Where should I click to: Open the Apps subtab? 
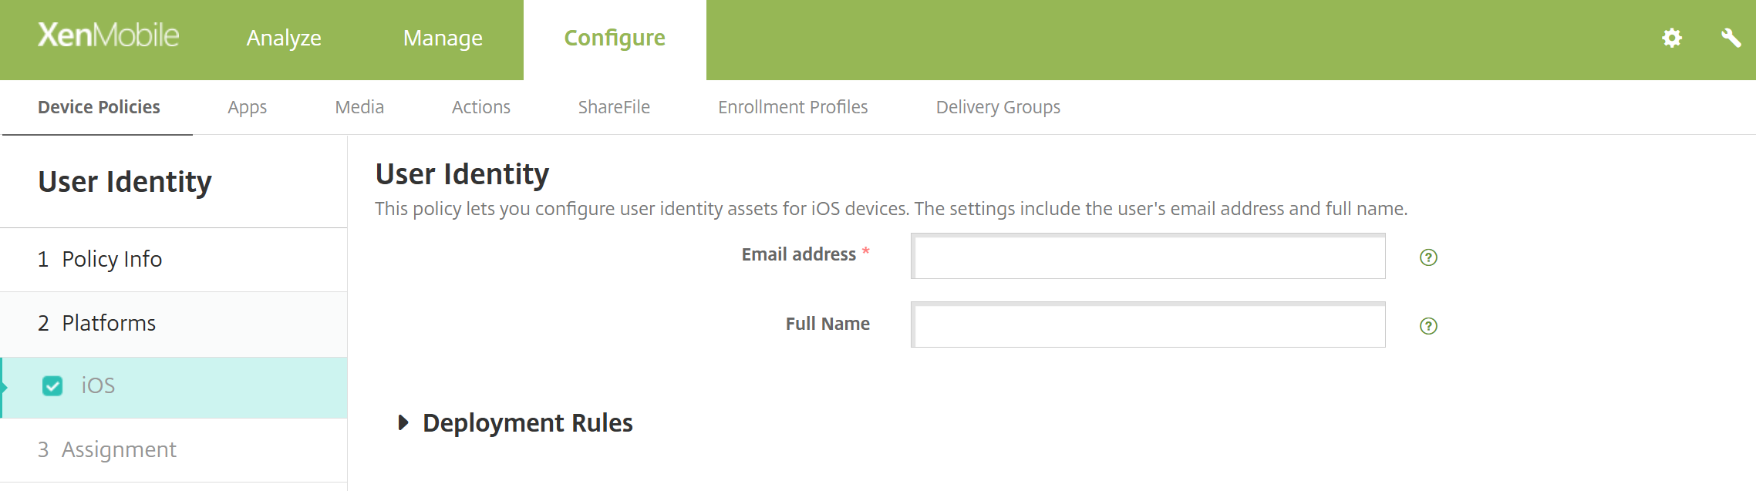247,107
